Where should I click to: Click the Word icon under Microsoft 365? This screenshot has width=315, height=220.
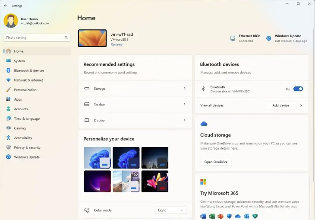(x=203, y=216)
